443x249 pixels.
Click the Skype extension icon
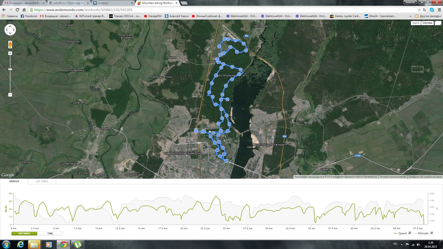pyautogui.click(x=432, y=10)
